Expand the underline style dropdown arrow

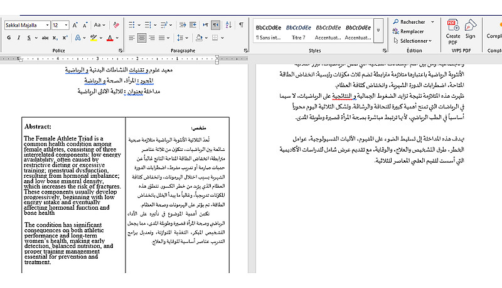36,38
